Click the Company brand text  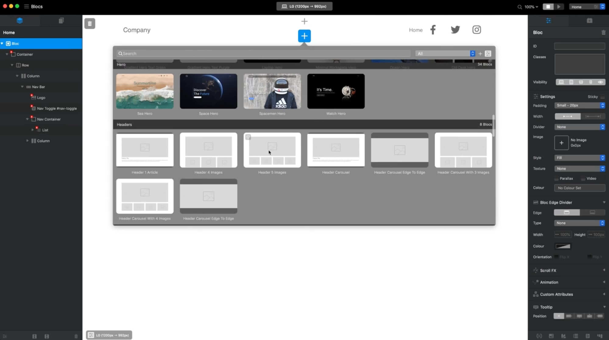pyautogui.click(x=137, y=30)
